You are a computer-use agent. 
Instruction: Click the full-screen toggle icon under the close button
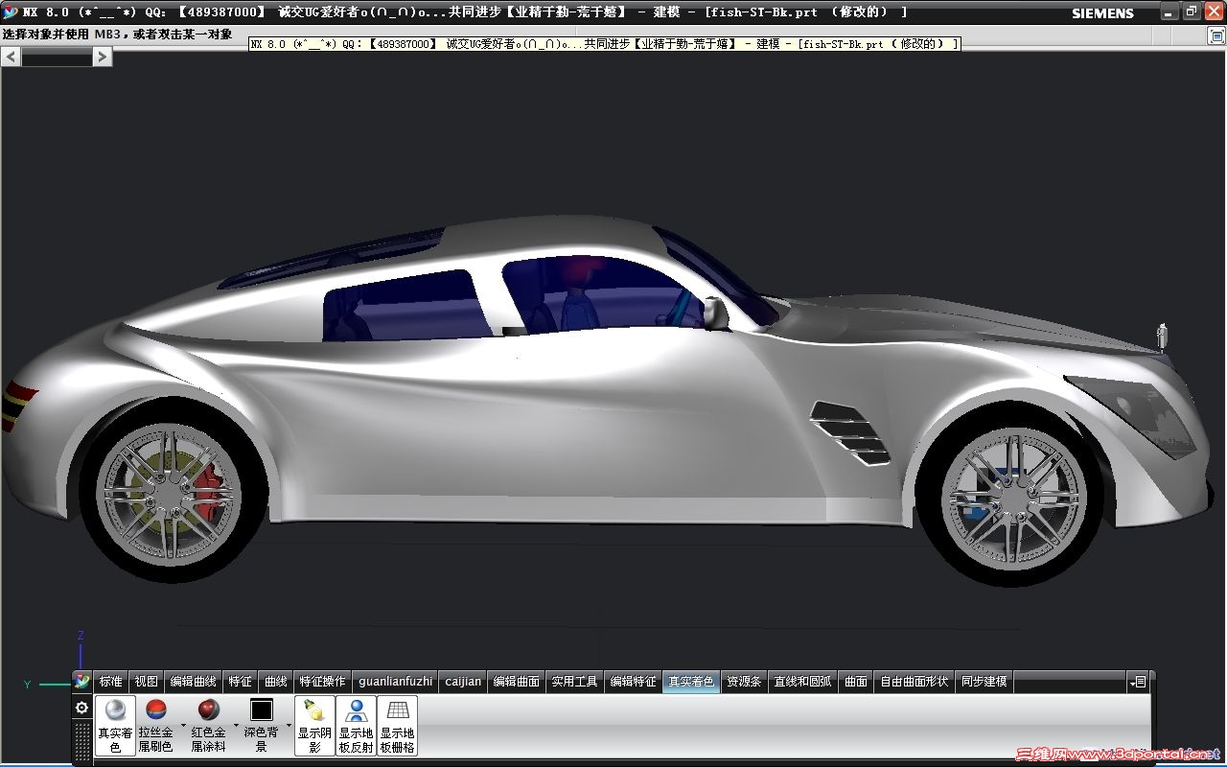(x=1216, y=35)
